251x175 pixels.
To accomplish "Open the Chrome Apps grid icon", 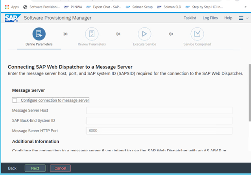I will pos(7,7).
